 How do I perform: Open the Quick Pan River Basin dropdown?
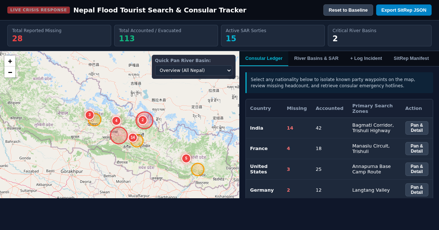pyautogui.click(x=194, y=70)
